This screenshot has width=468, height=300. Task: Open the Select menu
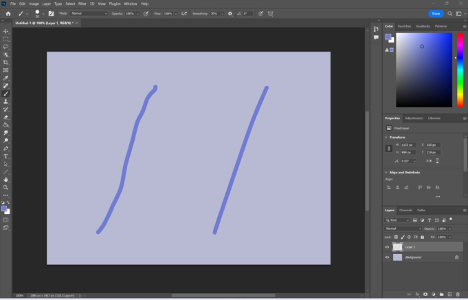pos(70,4)
